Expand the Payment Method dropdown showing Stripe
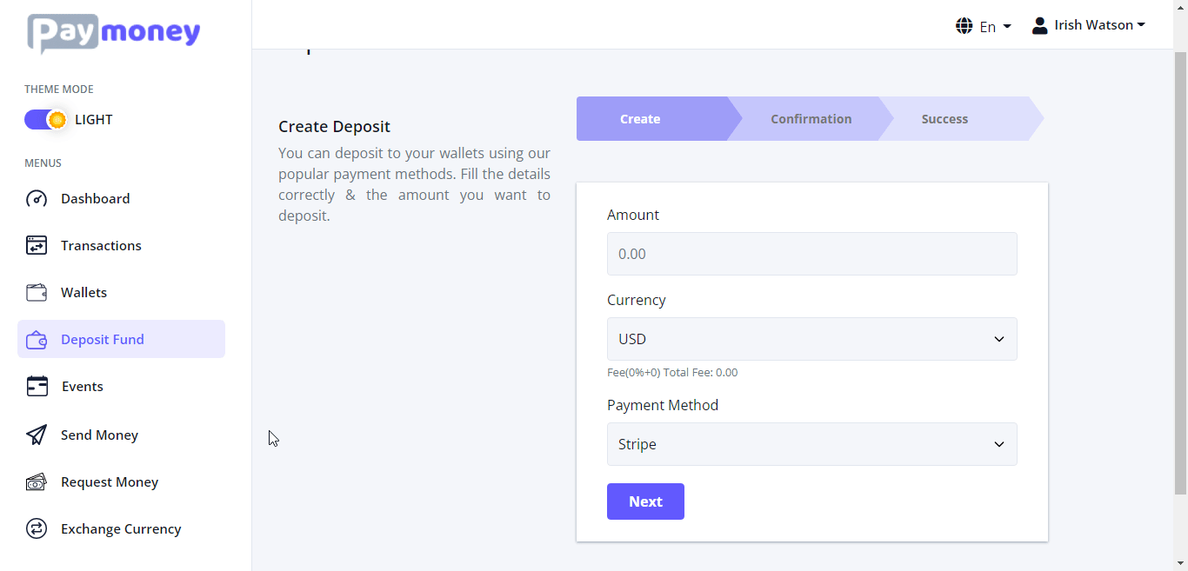 click(x=811, y=444)
